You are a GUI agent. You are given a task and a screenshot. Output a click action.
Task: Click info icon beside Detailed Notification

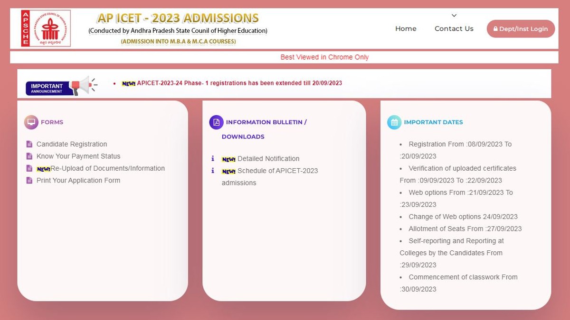[x=213, y=158]
